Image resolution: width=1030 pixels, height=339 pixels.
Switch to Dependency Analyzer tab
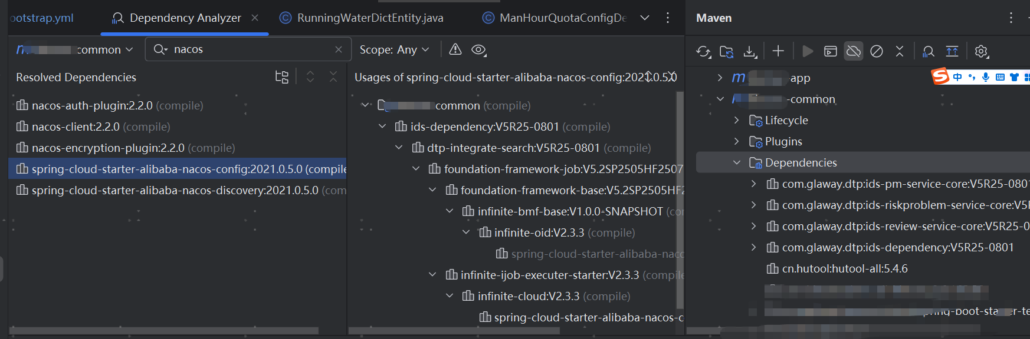coord(185,18)
